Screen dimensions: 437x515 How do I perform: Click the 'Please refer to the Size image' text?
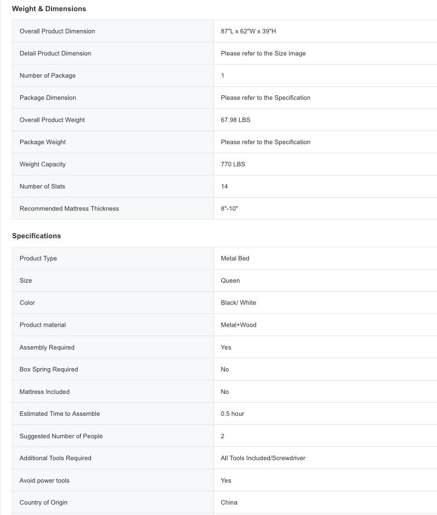coord(263,53)
